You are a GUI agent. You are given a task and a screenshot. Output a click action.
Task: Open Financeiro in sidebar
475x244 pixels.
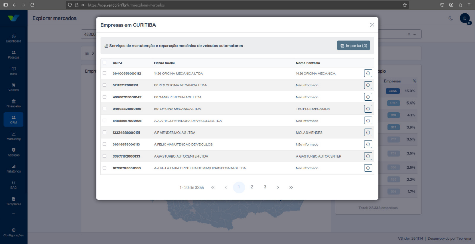pyautogui.click(x=14, y=104)
